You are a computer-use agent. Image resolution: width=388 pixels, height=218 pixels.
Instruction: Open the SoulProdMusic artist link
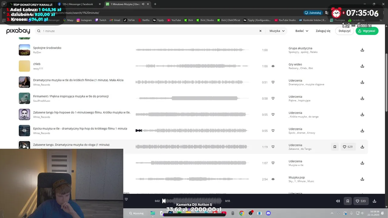(x=42, y=101)
